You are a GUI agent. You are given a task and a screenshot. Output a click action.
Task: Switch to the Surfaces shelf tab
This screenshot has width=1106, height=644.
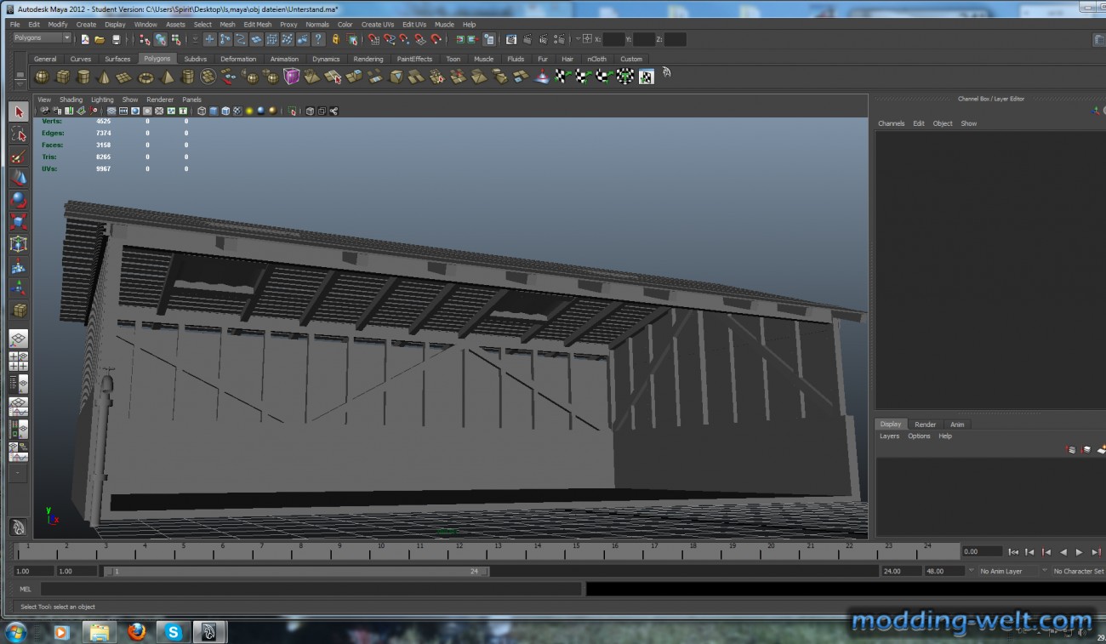click(117, 59)
